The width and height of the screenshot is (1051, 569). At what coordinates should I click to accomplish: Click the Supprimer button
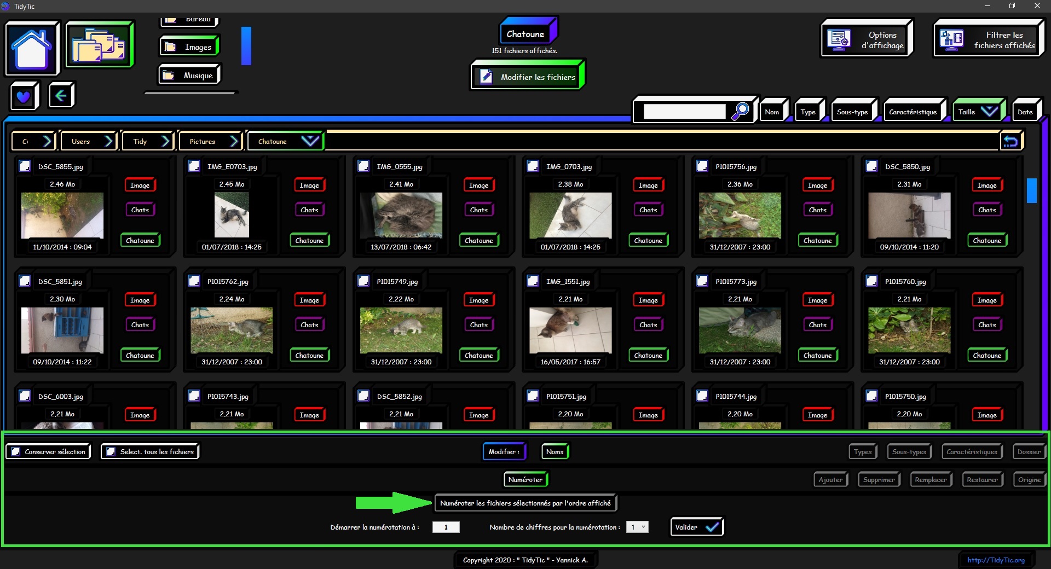click(879, 479)
